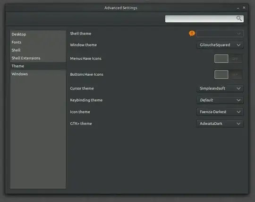Toggle the Buttons Have Icons switch
The image size is (255, 202).
[228, 75]
